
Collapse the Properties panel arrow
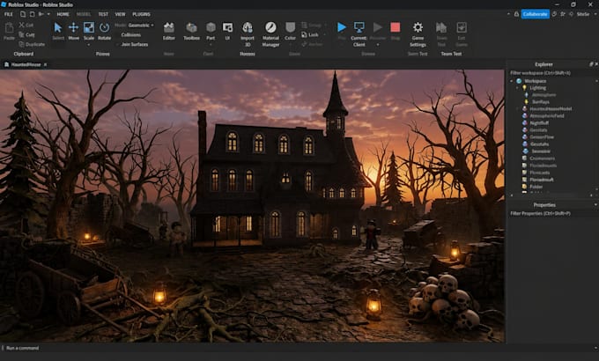pyautogui.click(x=595, y=205)
